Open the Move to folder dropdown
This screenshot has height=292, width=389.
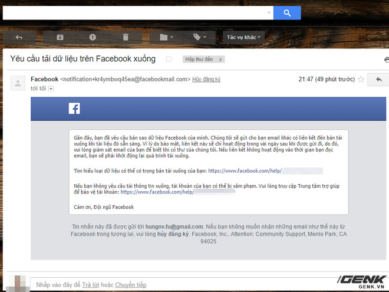(x=166, y=37)
